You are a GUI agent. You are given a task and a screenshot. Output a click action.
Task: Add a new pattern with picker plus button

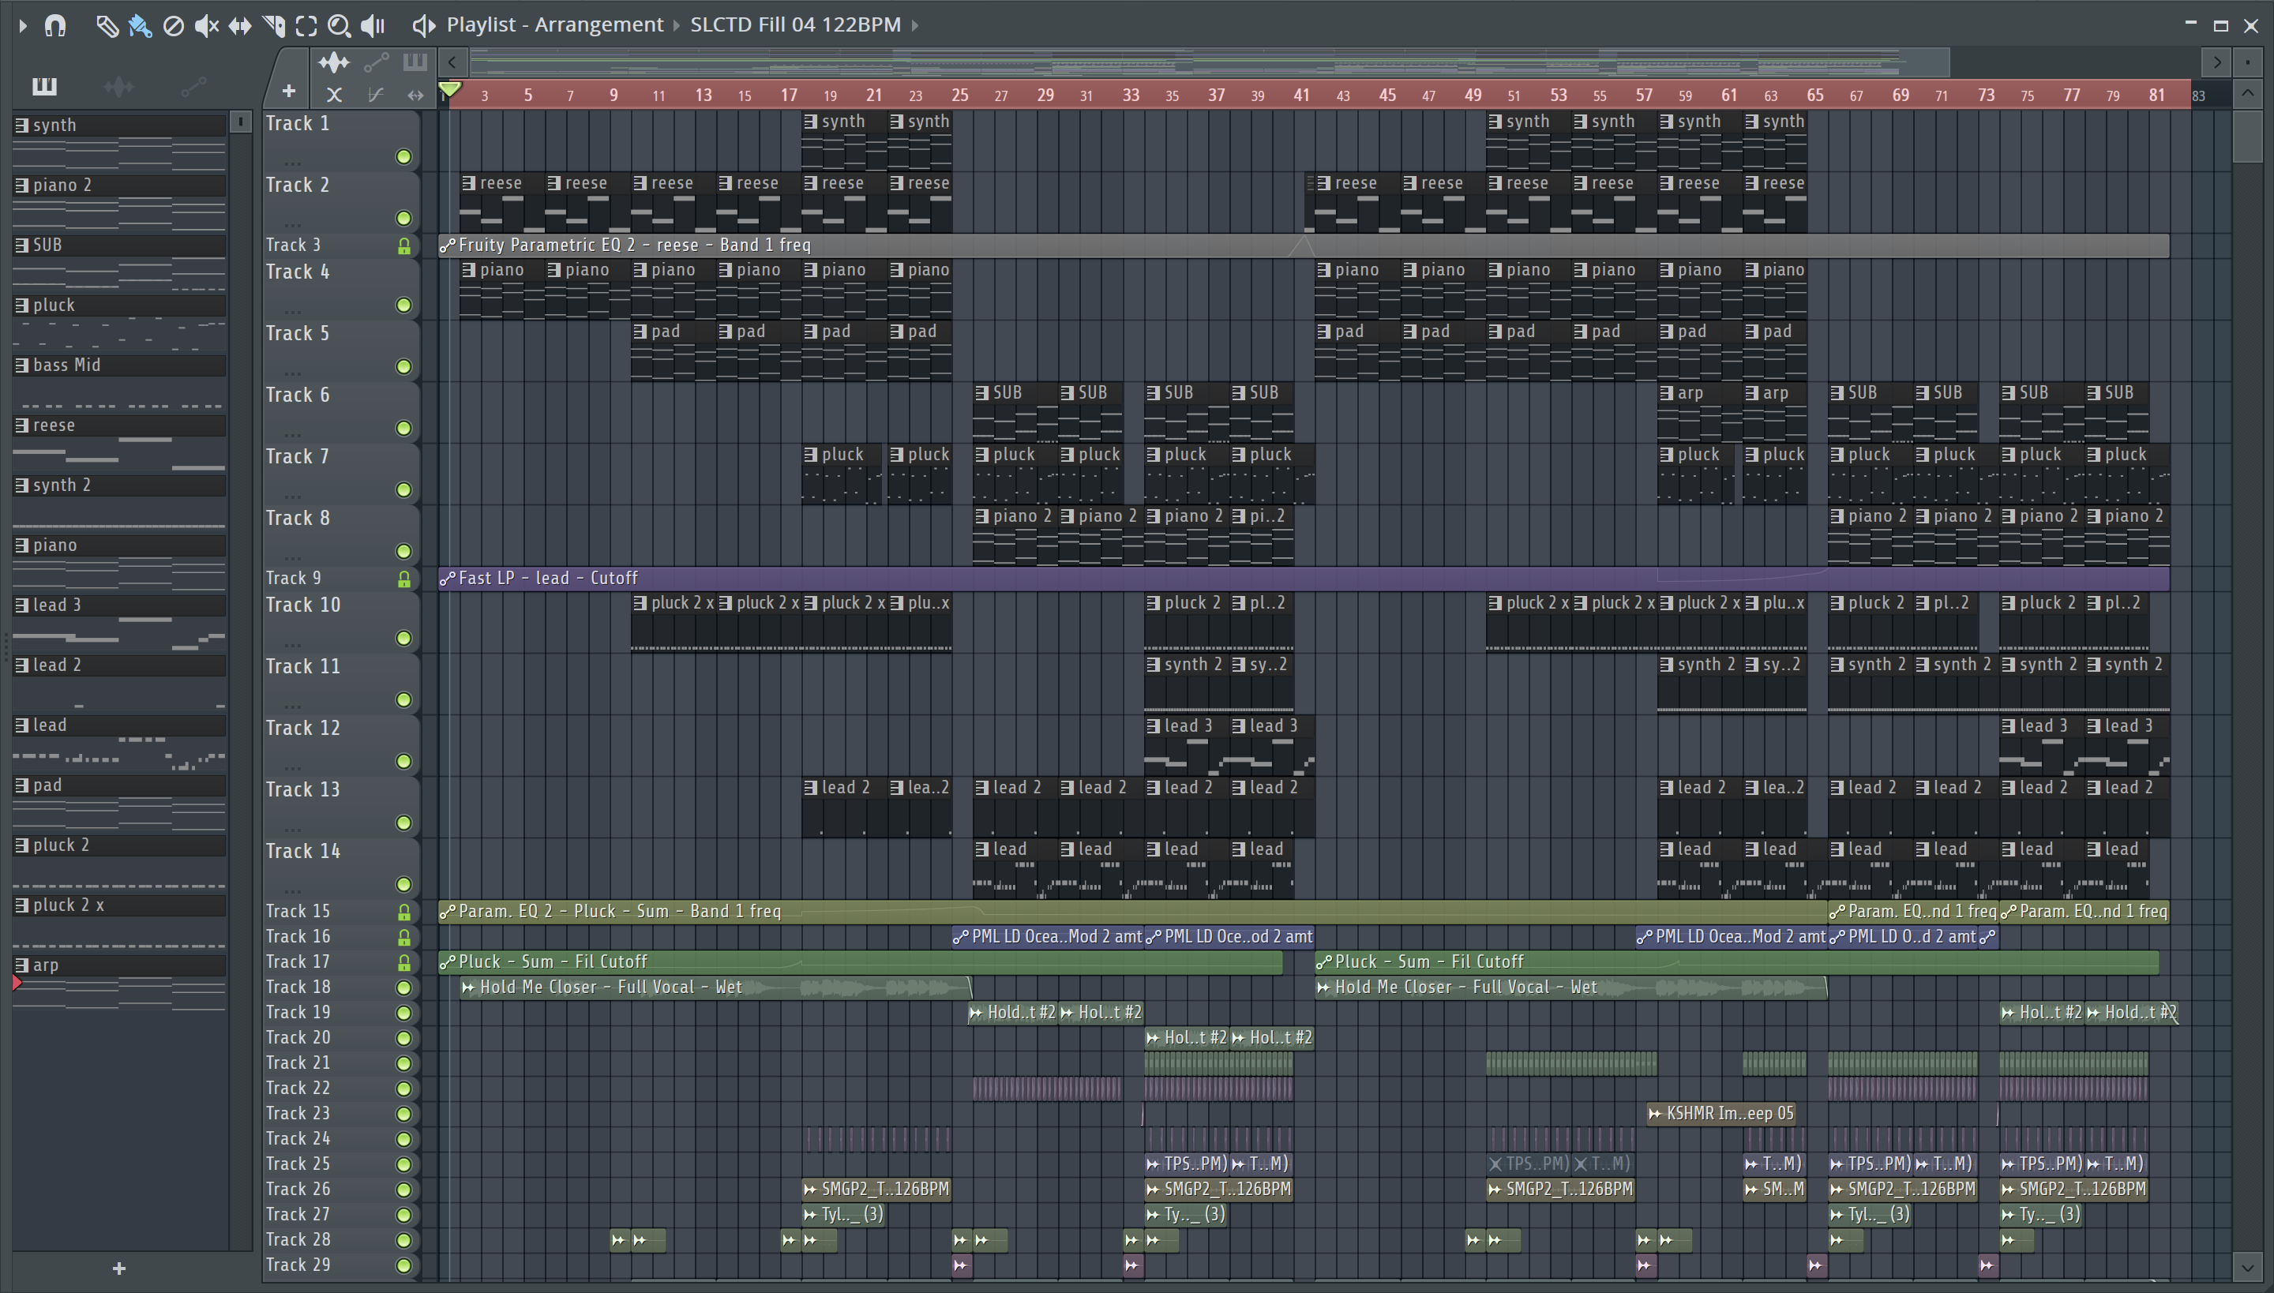point(119,1268)
